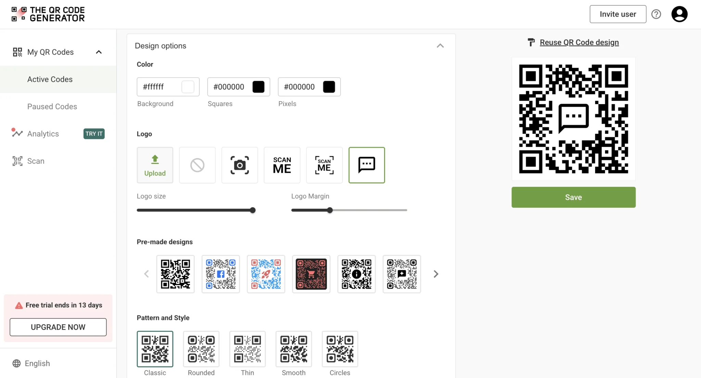Pick the plain SCAN ME logo
Image resolution: width=701 pixels, height=378 pixels.
pos(282,165)
